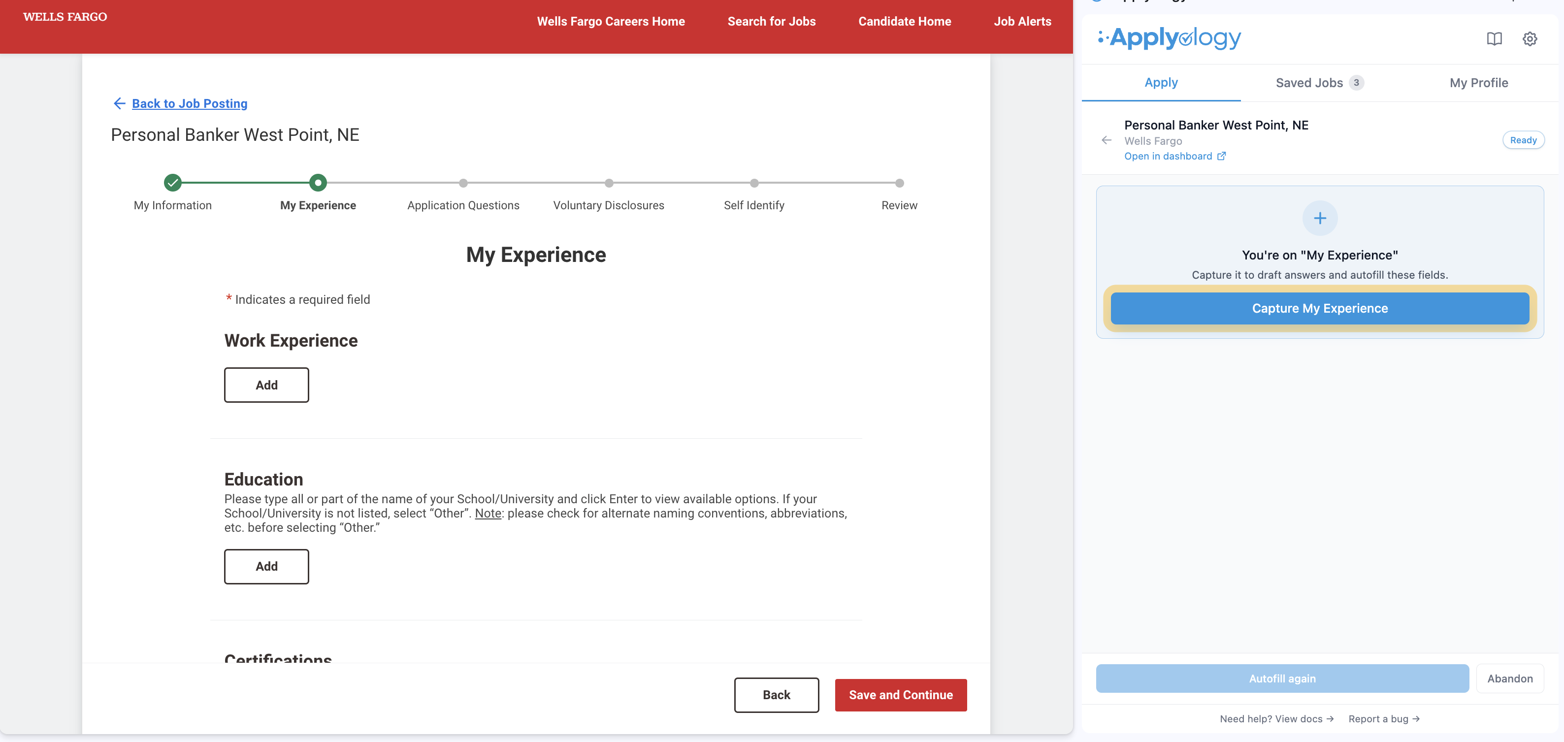Add an Education entry

click(x=266, y=567)
